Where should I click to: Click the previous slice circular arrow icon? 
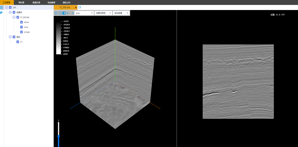point(56,13)
